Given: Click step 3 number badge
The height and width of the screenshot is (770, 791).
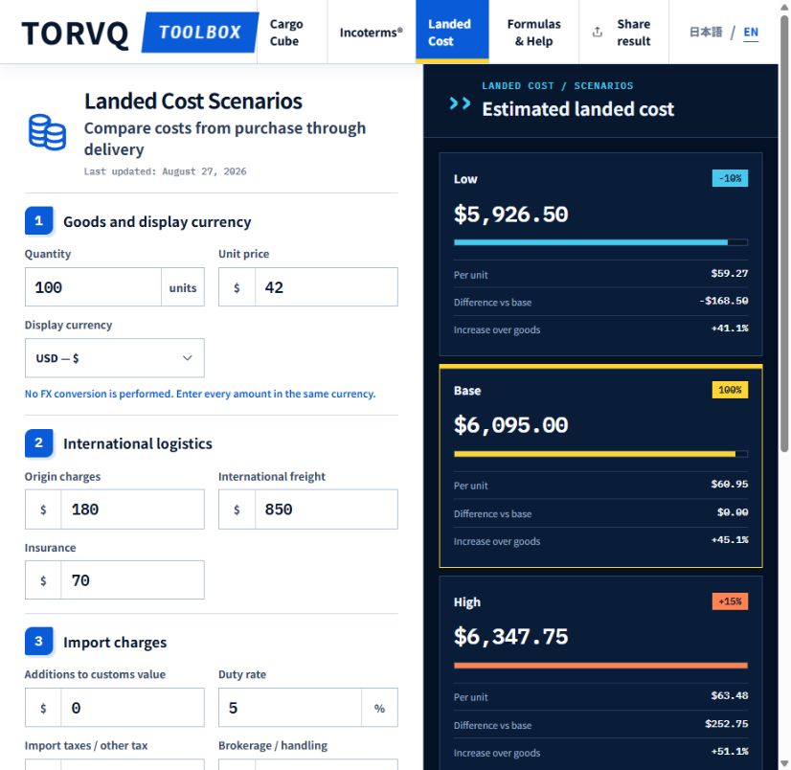Looking at the screenshot, I should point(39,642).
